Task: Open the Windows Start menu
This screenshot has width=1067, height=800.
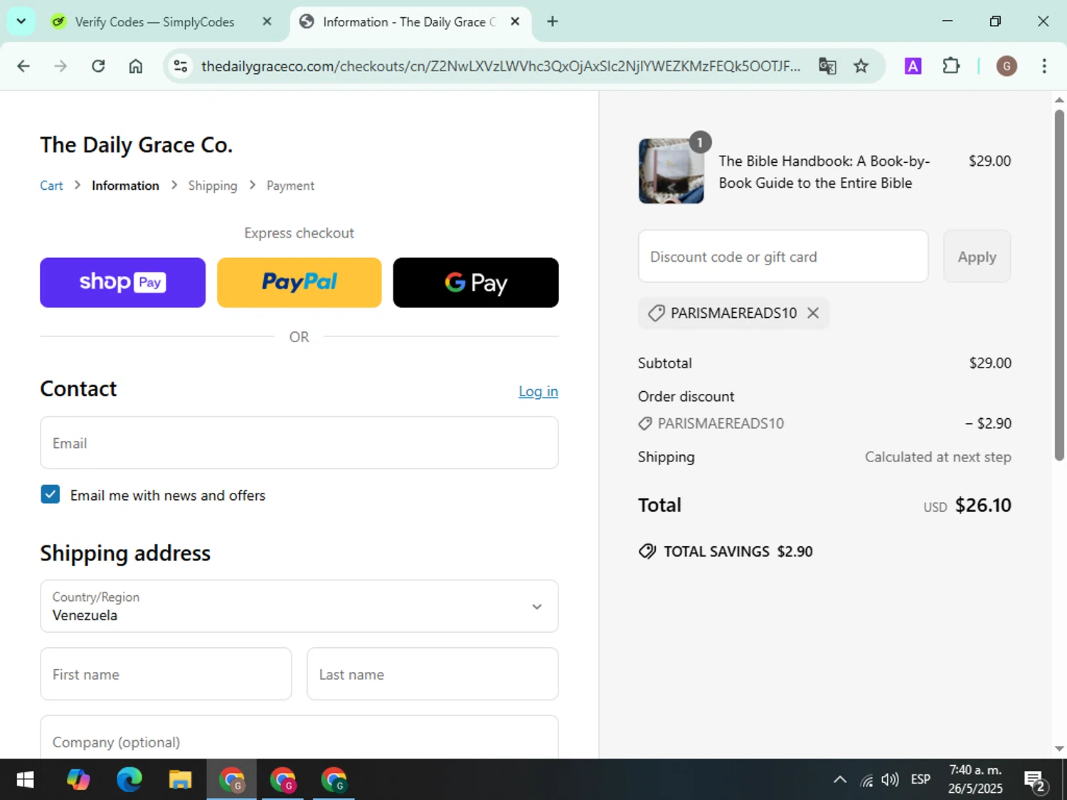Action: point(25,780)
